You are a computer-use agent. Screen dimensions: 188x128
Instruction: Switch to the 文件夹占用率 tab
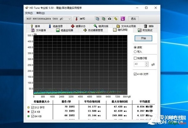coord(126,26)
